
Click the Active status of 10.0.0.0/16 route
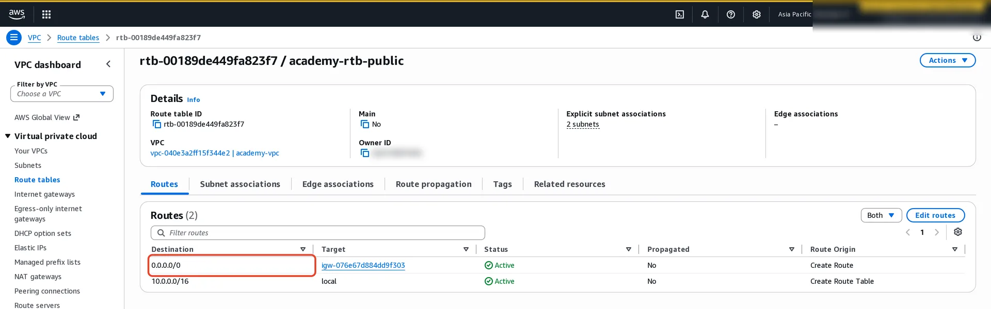coord(499,281)
